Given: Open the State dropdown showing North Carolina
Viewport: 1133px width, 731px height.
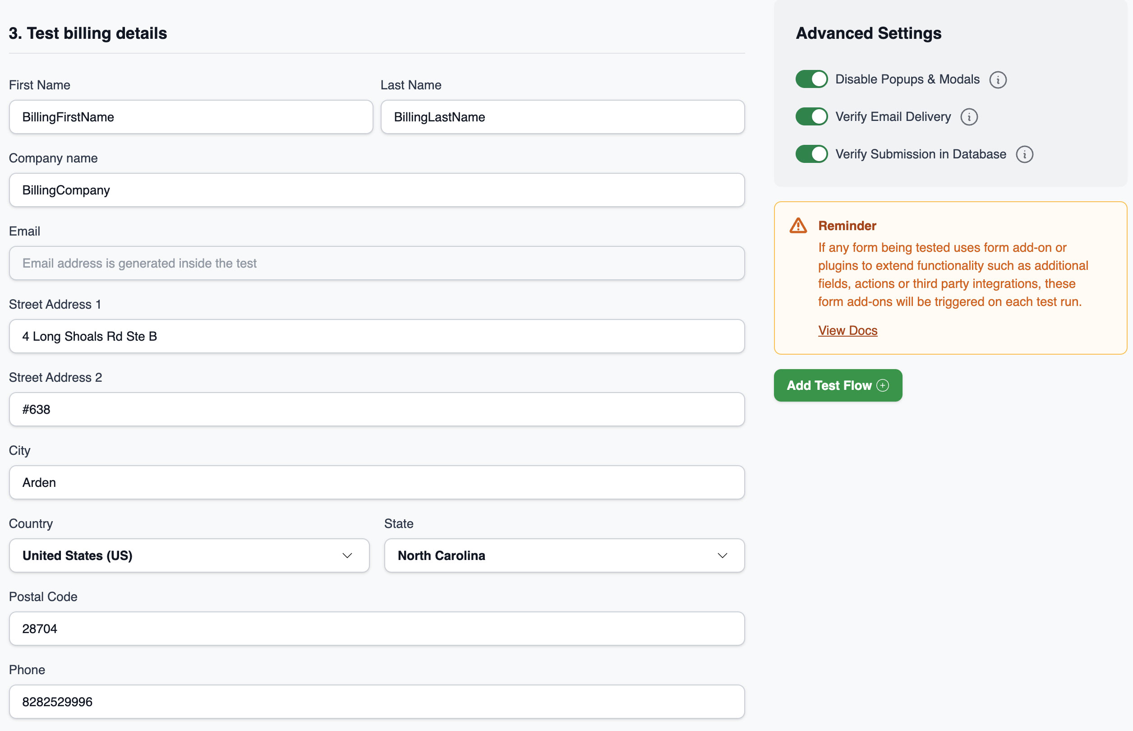Looking at the screenshot, I should tap(564, 555).
